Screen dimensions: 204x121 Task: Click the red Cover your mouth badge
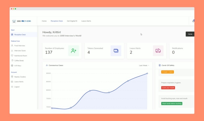[168, 88]
